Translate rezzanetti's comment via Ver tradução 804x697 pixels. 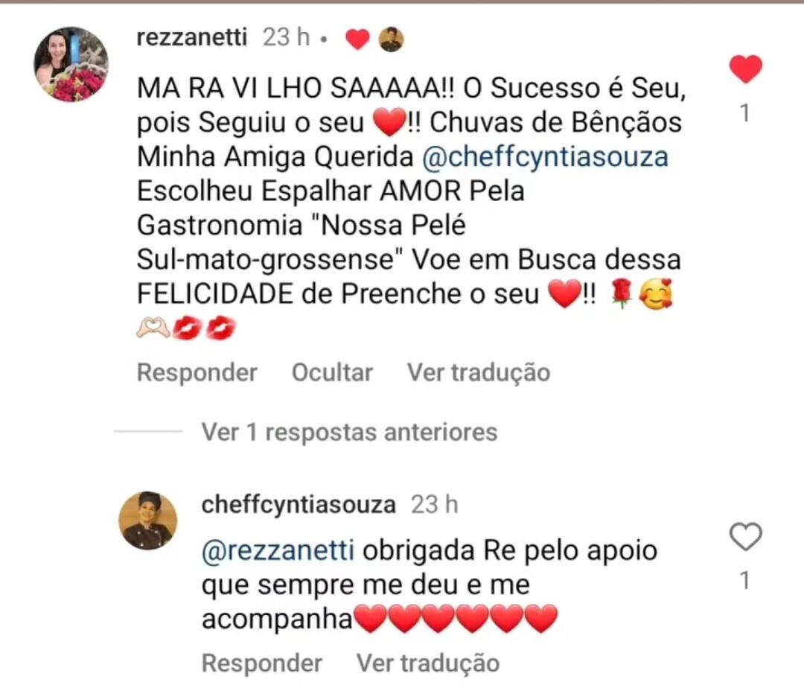[479, 372]
